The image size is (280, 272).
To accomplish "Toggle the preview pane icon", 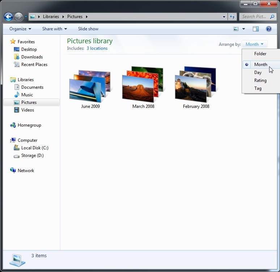I will [256, 29].
